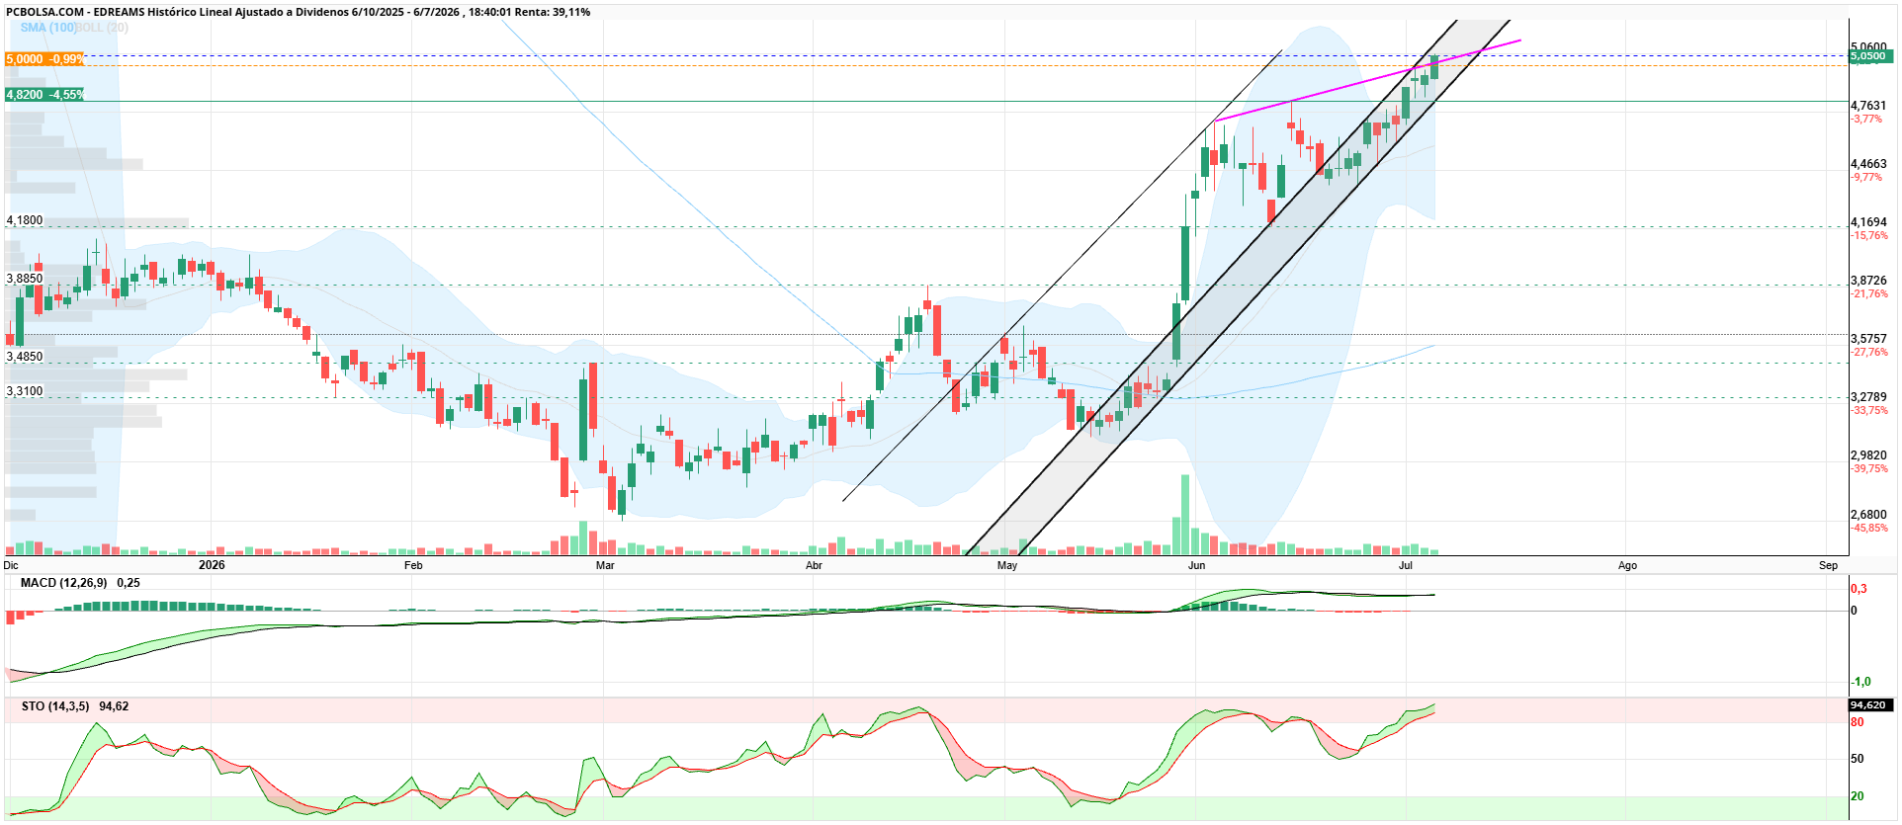The height and width of the screenshot is (825, 1902).
Task: Click the 4,1800 dashed level label
Action: click(25, 221)
